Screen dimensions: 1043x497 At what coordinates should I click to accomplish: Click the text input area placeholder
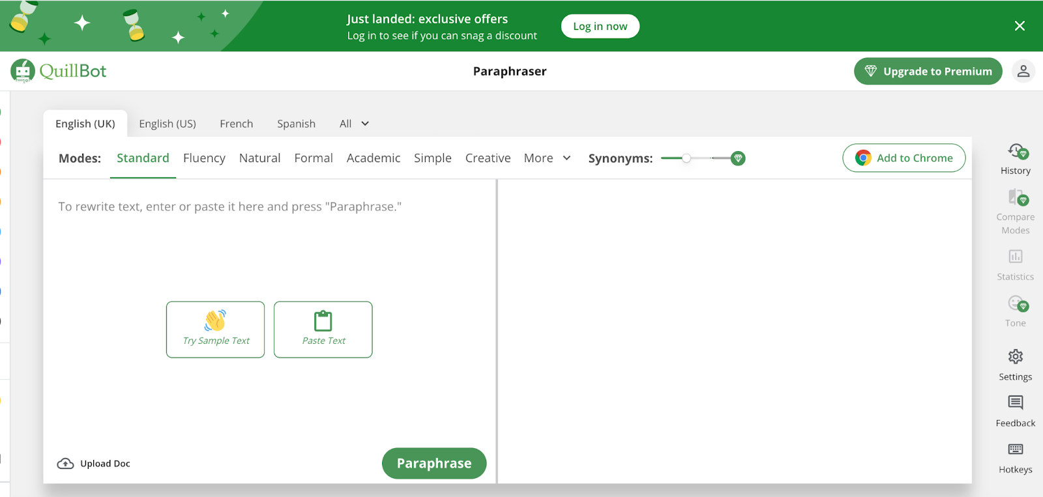(229, 206)
